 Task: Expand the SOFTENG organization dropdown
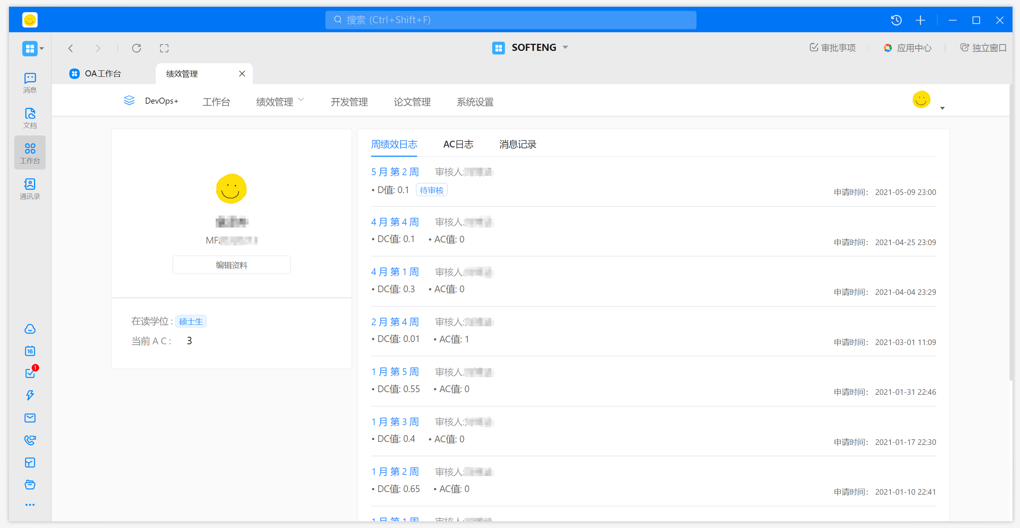click(565, 48)
